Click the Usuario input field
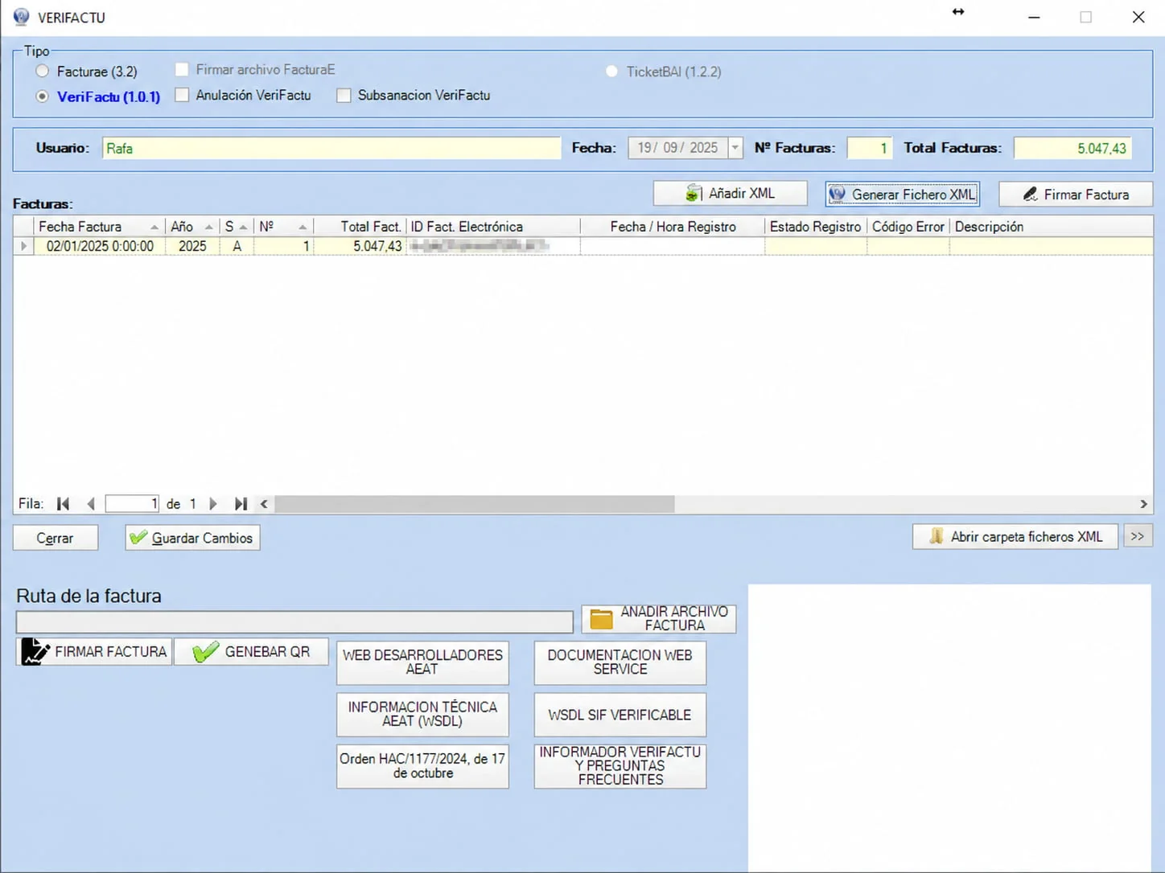Screen dimensions: 1165x873 tap(331, 148)
